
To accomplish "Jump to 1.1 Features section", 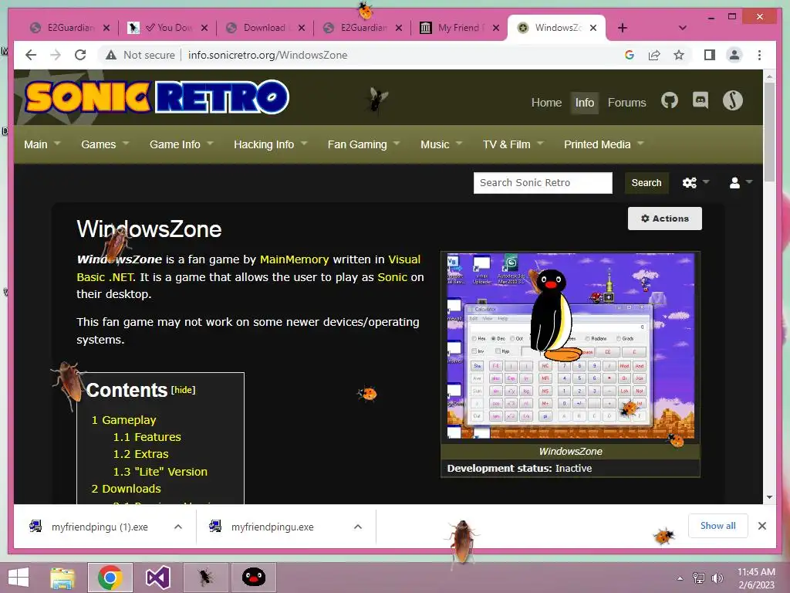I will coord(147,437).
